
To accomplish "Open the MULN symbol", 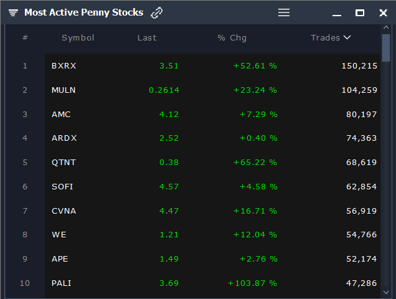I will point(64,90).
